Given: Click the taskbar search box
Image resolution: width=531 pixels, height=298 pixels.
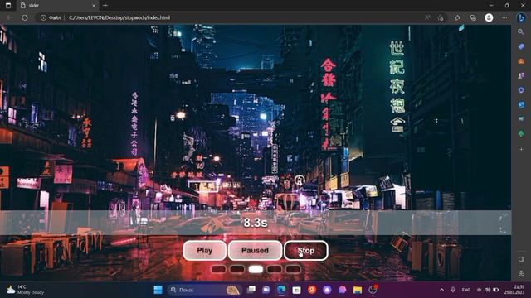Looking at the screenshot, I should click(x=205, y=290).
